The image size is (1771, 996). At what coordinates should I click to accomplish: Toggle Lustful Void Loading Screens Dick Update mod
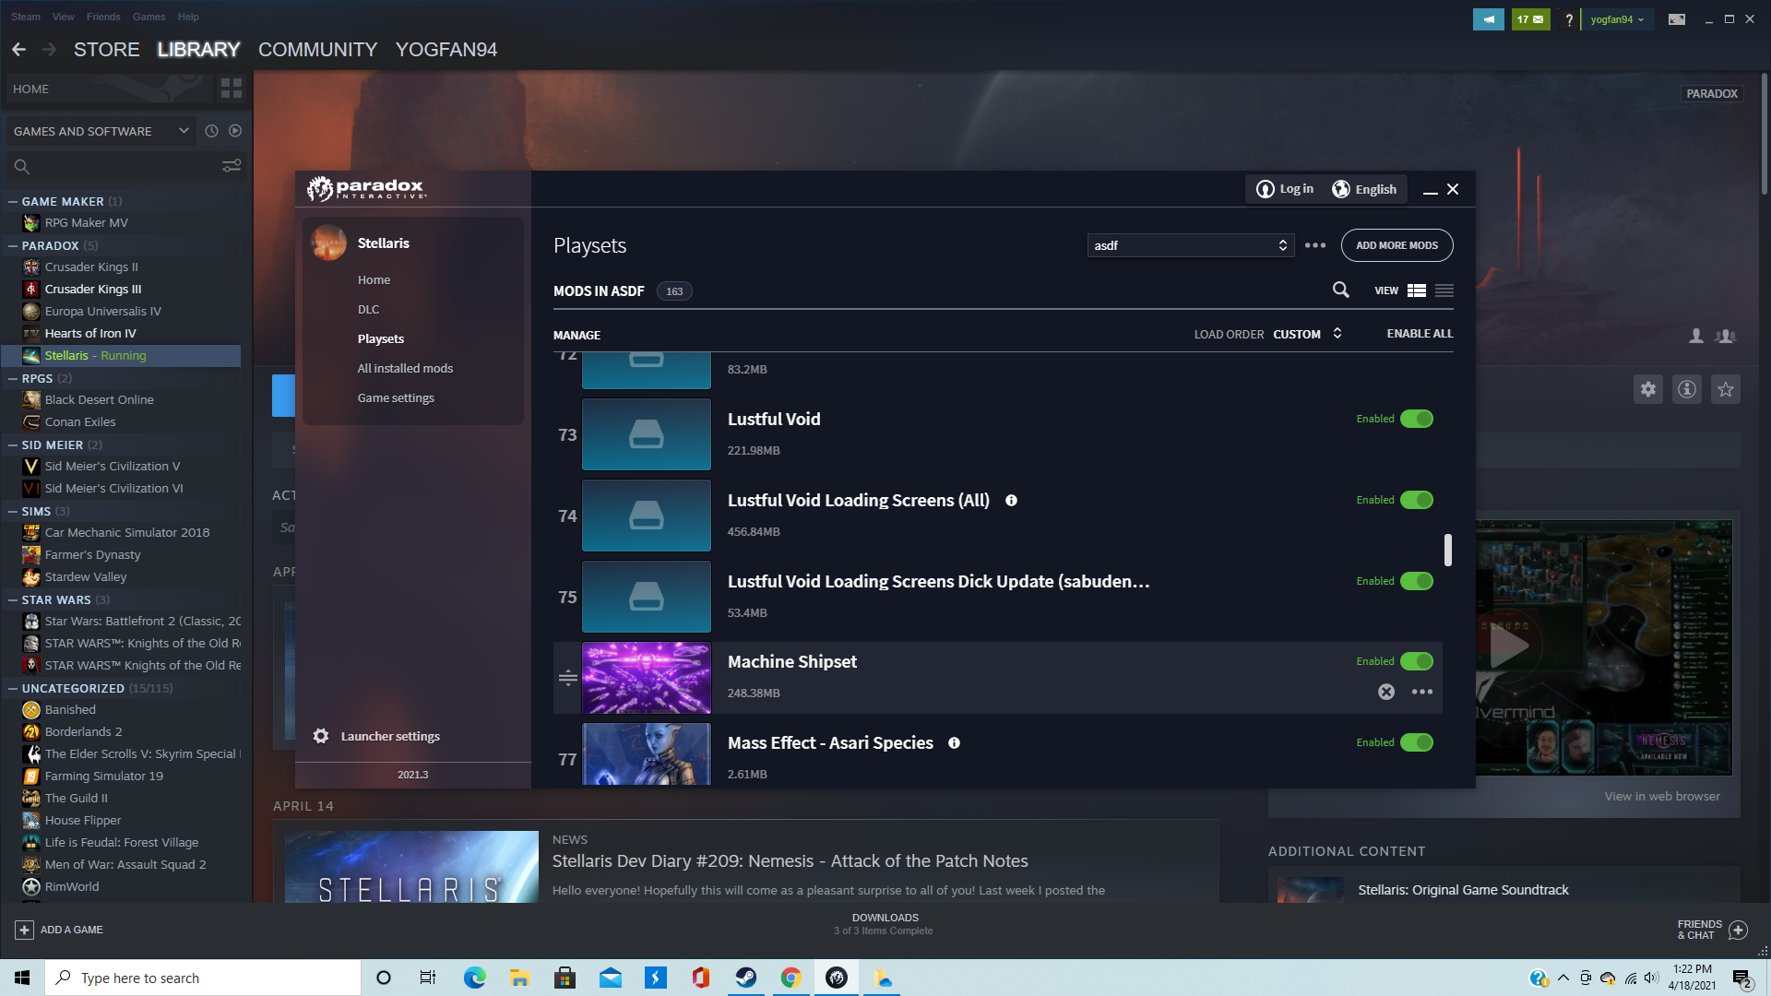coord(1417,581)
